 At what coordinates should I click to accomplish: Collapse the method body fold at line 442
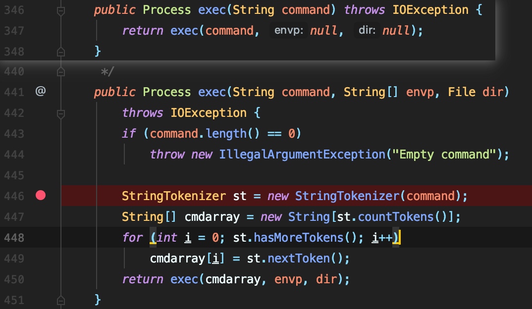pyautogui.click(x=61, y=114)
